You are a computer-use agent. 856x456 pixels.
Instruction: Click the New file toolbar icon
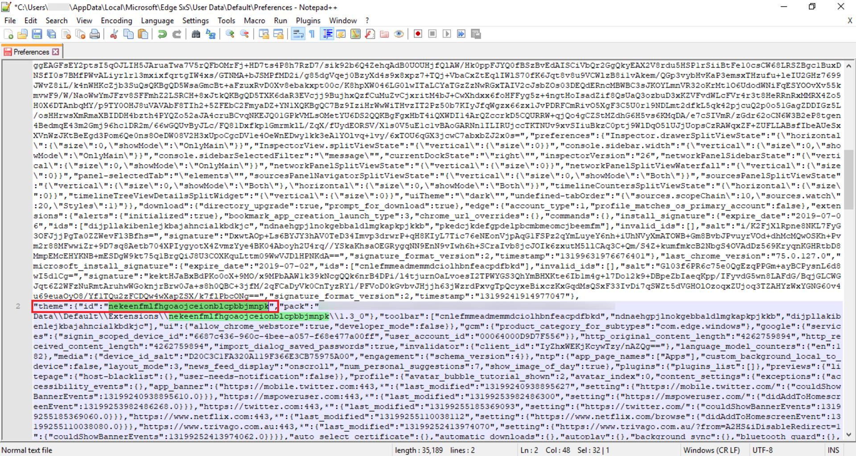pyautogui.click(x=8, y=34)
